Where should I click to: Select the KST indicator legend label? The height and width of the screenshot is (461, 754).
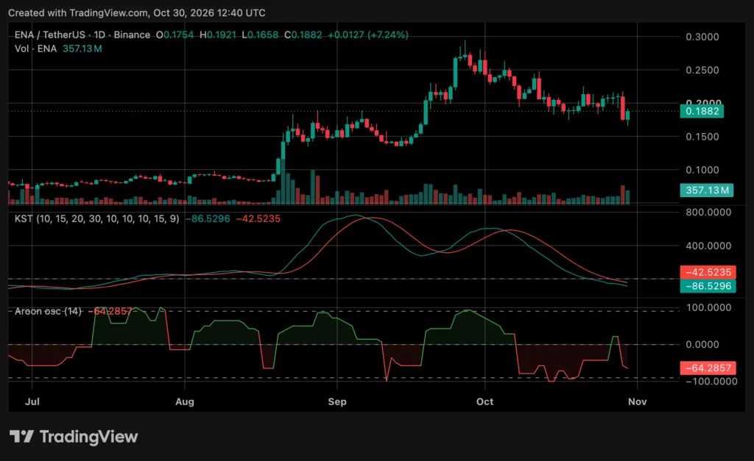click(x=96, y=218)
